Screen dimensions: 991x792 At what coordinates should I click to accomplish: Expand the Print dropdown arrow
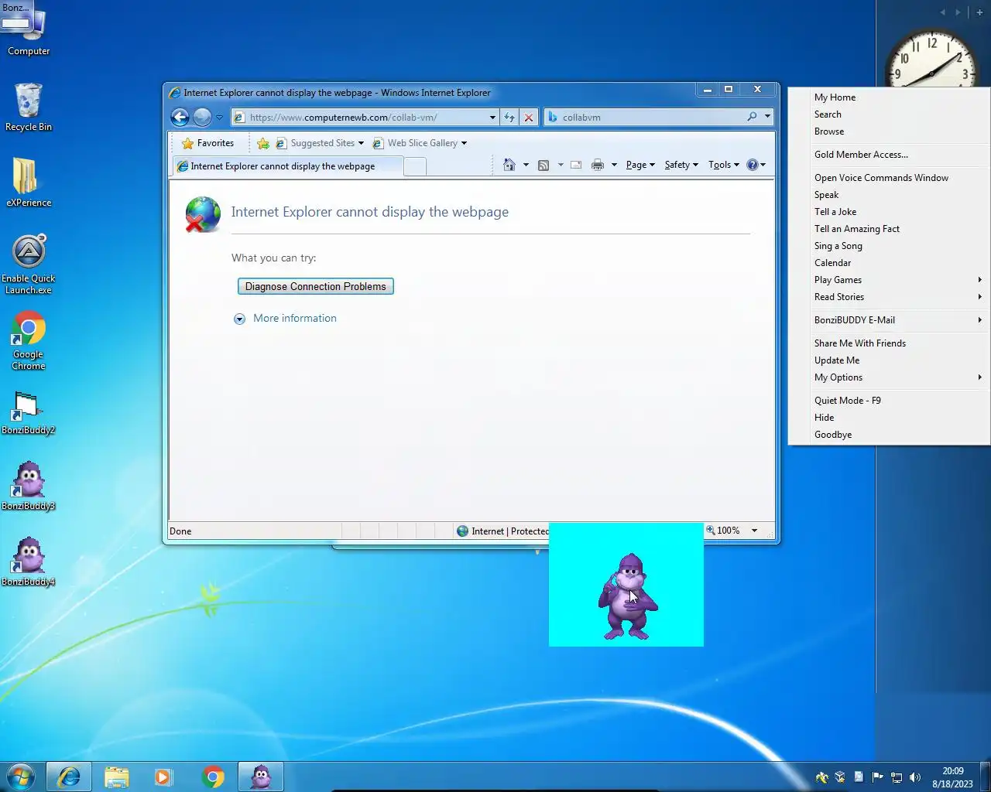coord(614,165)
